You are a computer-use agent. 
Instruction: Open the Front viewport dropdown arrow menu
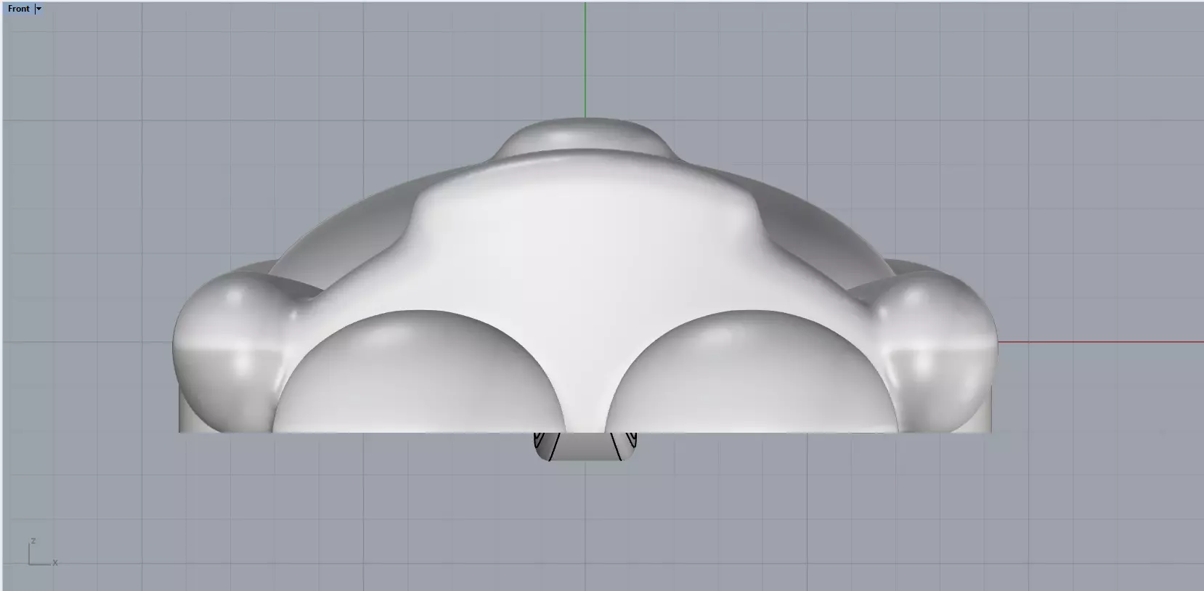pos(38,9)
